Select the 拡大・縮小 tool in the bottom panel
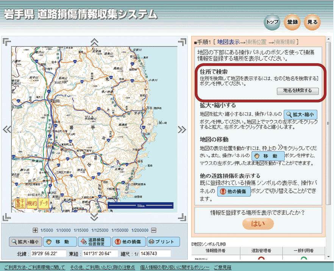The width and height of the screenshot is (334, 271). [26, 242]
